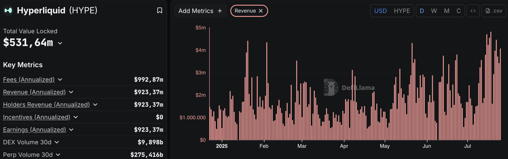Select weekly (W) chart grouping

434,11
